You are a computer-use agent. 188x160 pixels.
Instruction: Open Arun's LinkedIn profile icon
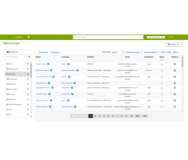tap(53, 77)
